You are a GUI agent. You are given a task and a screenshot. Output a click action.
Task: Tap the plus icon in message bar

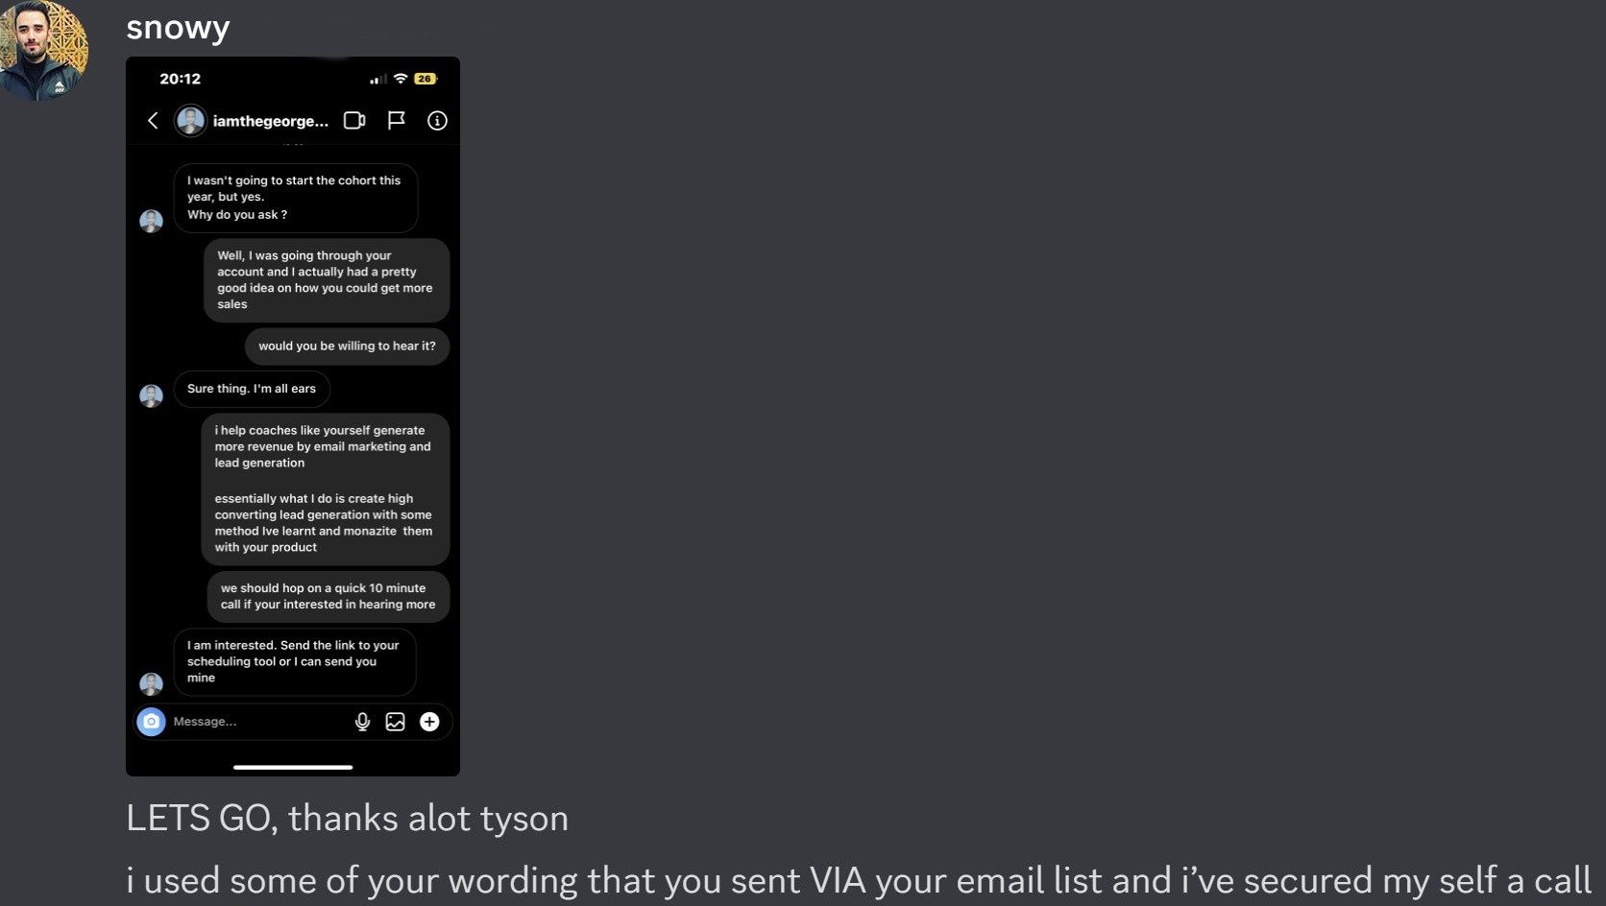tap(429, 722)
